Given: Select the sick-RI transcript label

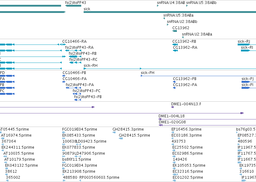Looking at the screenshot, I should pyautogui.click(x=247, y=48).
